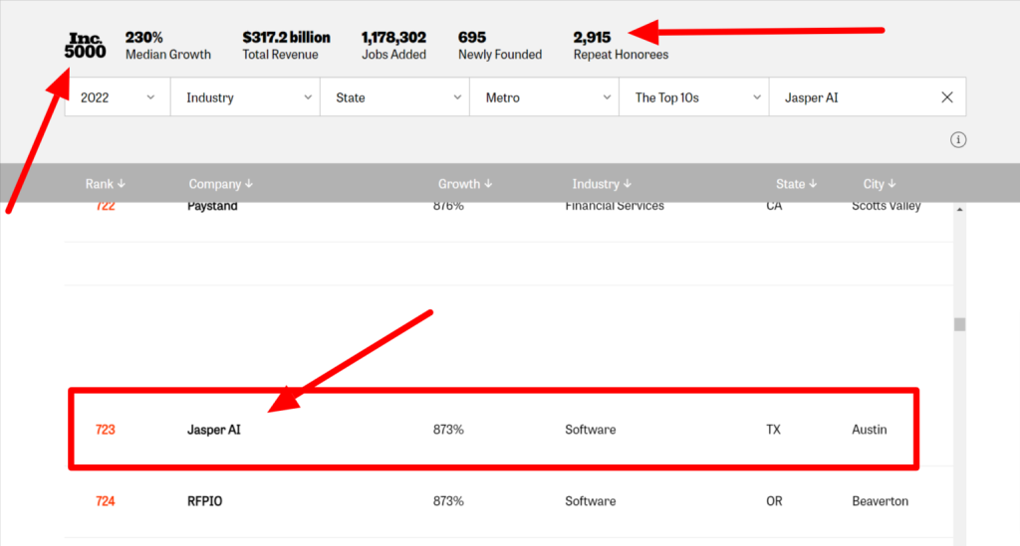Click the Inc. 5000 logo

point(86,46)
